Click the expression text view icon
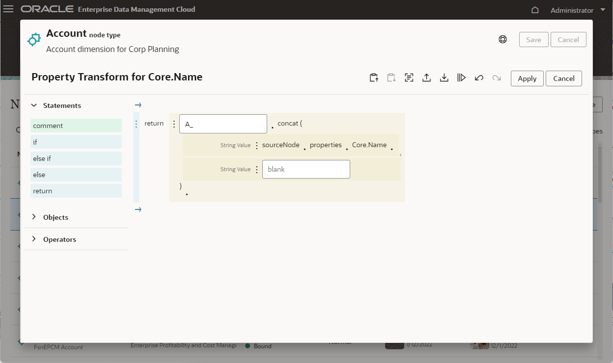Image resolution: width=613 pixels, height=363 pixels. coord(409,78)
